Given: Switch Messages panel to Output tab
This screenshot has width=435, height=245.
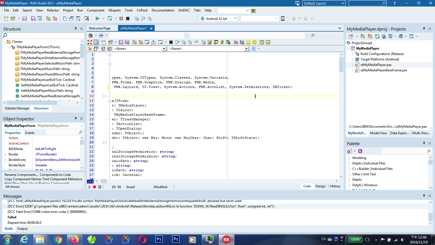Looking at the screenshot, I should 22,229.
